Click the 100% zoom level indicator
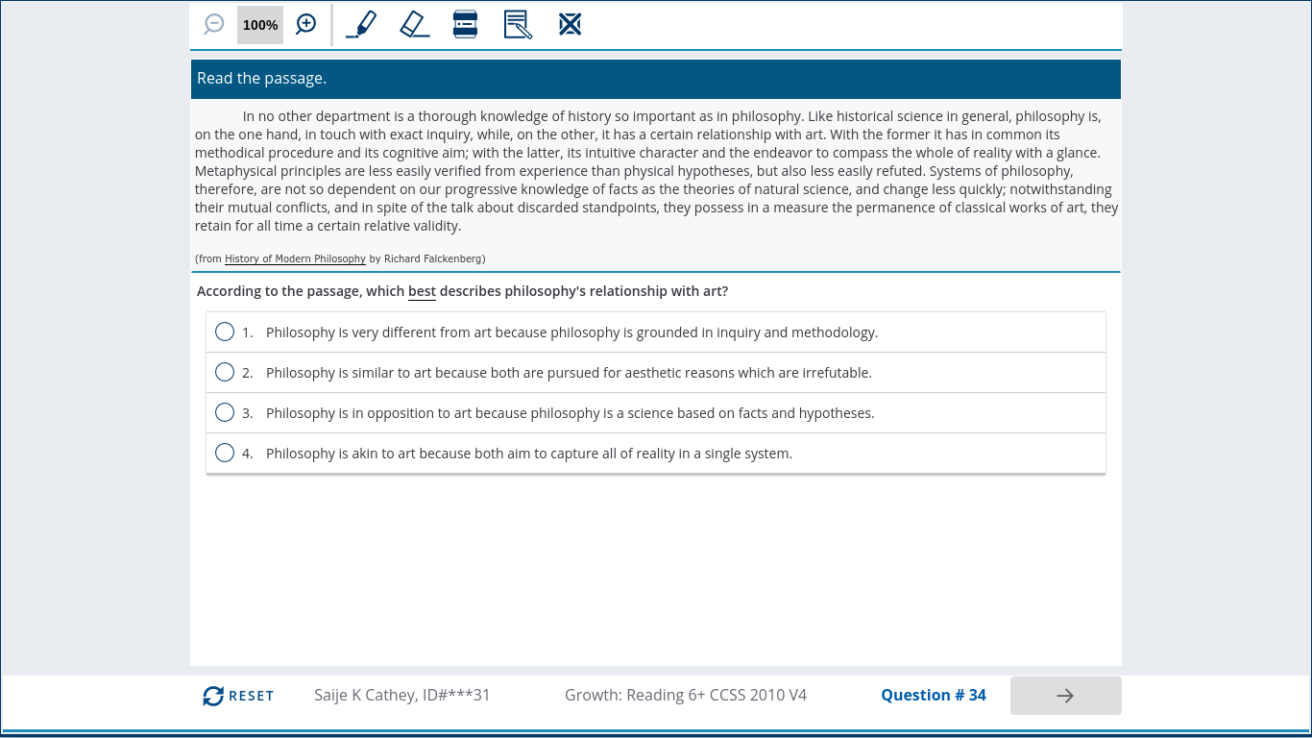The height and width of the screenshot is (738, 1312). tap(260, 25)
